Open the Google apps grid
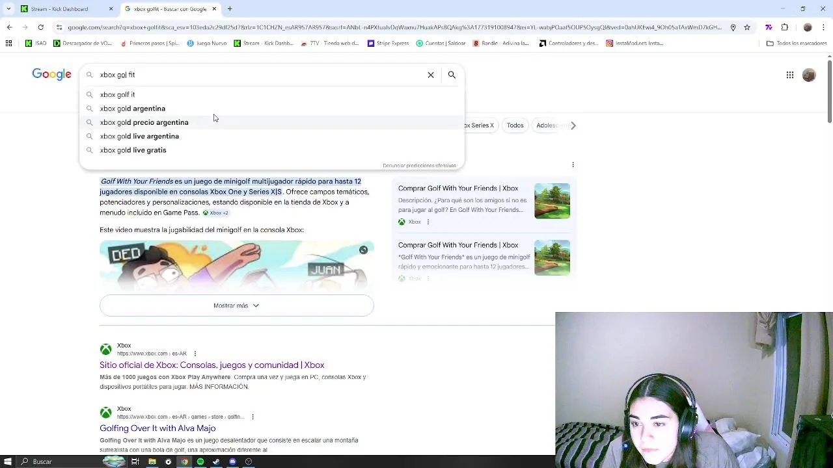This screenshot has height=468, width=833. 789,75
